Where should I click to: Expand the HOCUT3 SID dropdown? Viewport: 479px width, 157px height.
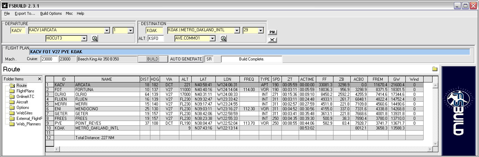click(x=84, y=38)
